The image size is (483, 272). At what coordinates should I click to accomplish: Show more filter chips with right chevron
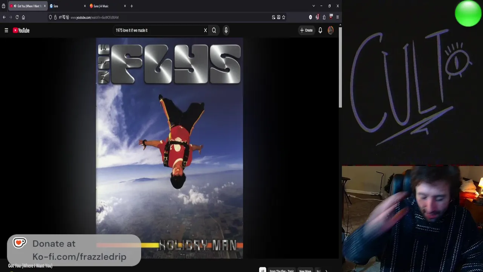click(326, 270)
